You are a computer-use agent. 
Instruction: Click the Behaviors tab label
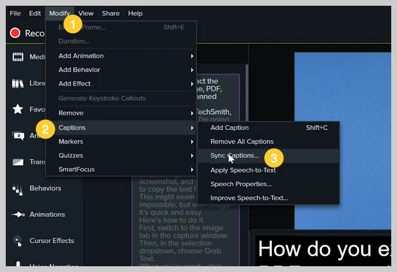(46, 188)
